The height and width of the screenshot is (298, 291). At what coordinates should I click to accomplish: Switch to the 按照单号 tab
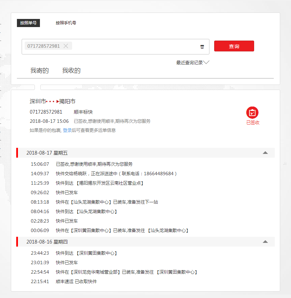click(x=28, y=23)
